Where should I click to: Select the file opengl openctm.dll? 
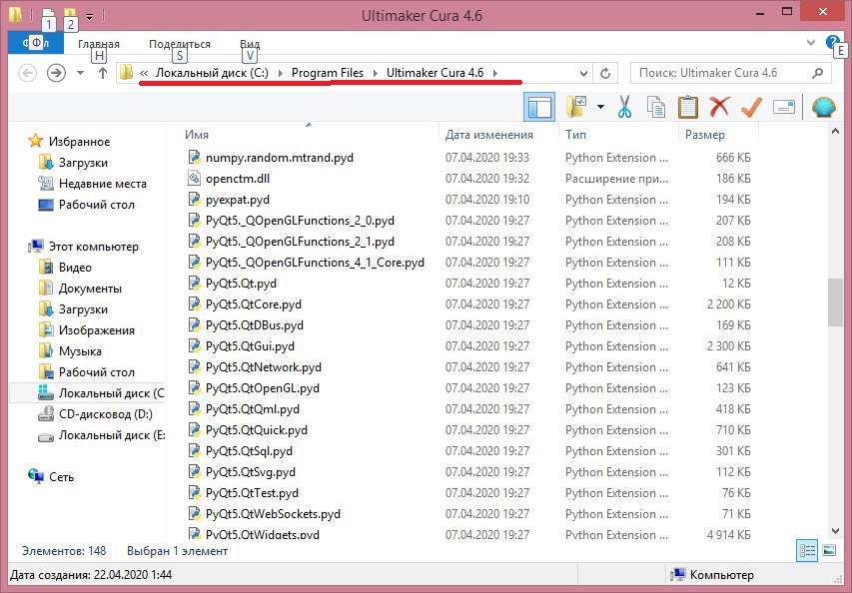[x=238, y=179]
